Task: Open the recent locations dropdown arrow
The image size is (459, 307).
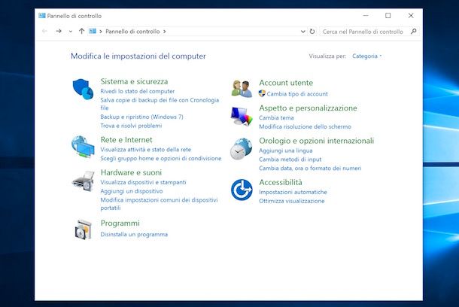Action: coord(71,32)
